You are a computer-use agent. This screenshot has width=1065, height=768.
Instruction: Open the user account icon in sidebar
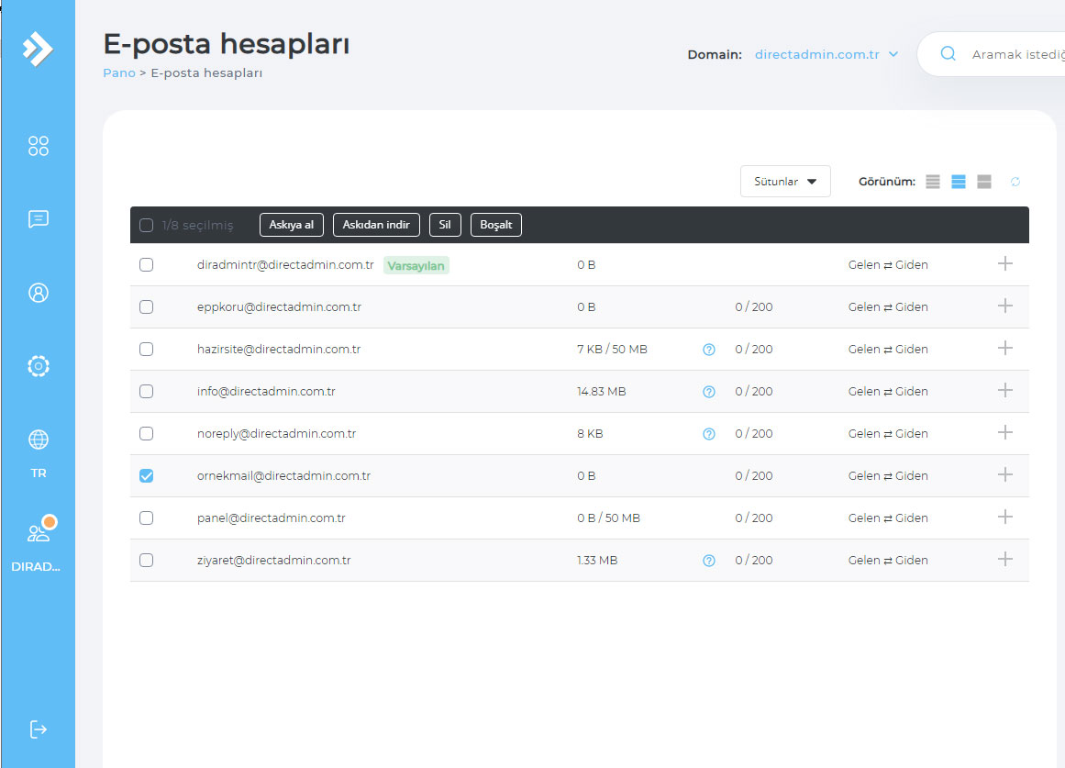pyautogui.click(x=38, y=293)
